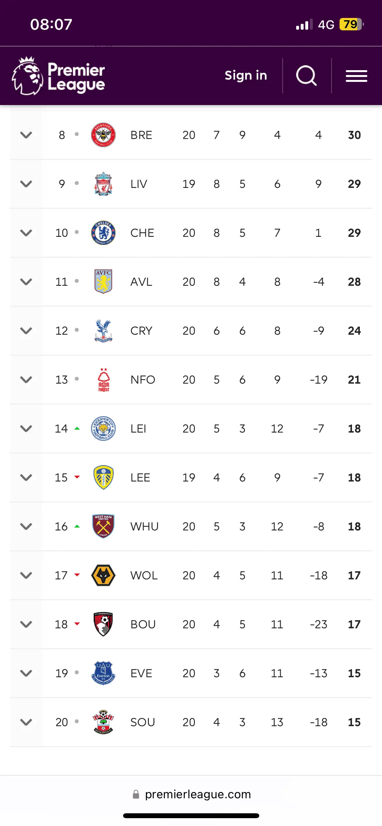This screenshot has width=382, height=826.
Task: Open the hamburger menu
Action: pos(357,76)
